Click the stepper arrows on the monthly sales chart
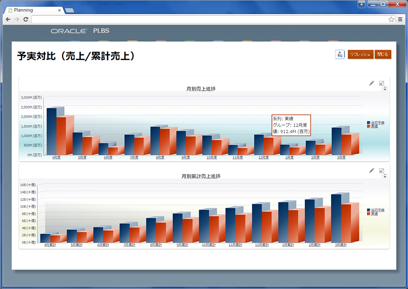The width and height of the screenshot is (408, 289). [384, 89]
